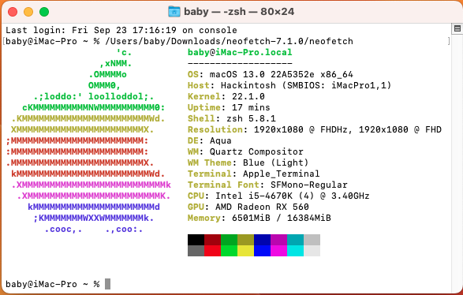
Task: Pick the dark blue color block
Action: 262,240
